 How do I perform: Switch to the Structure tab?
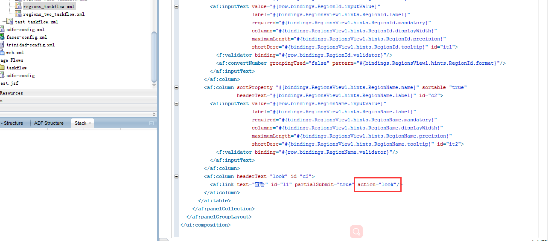click(13, 123)
